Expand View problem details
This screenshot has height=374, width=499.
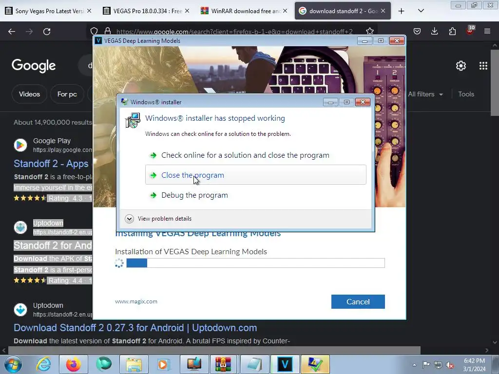click(x=158, y=219)
